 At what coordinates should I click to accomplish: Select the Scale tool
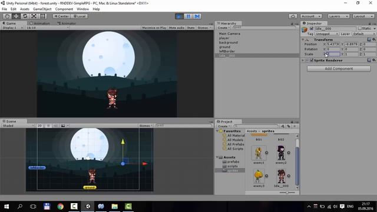tap(34, 16)
